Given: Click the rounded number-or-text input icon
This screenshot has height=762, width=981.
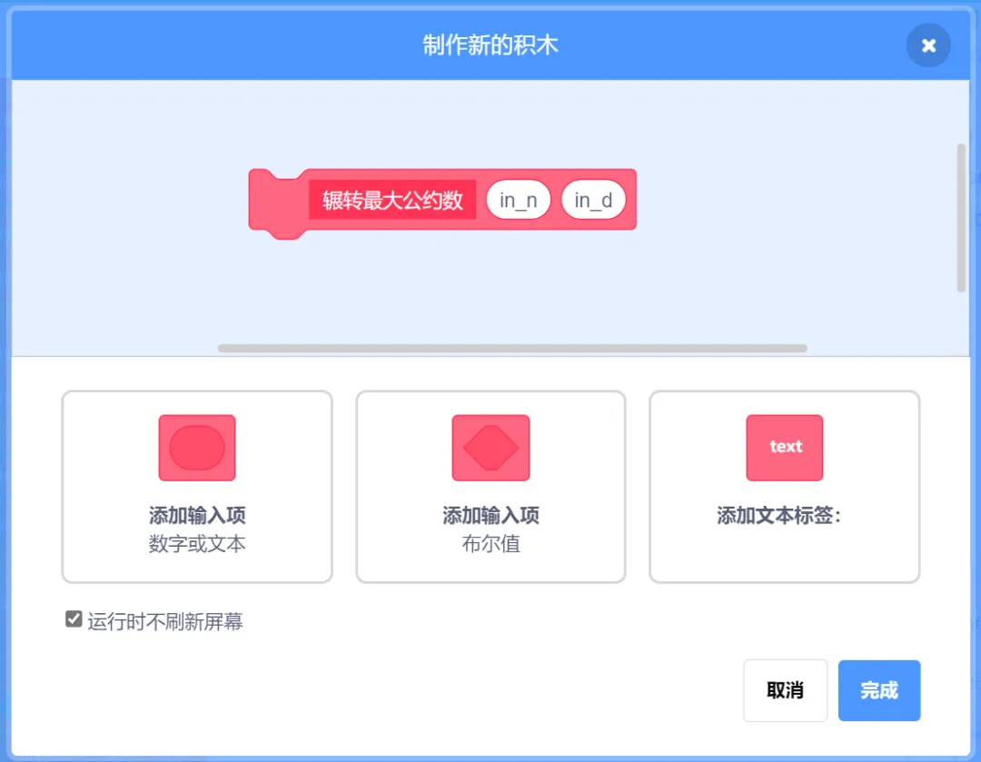Looking at the screenshot, I should (197, 448).
